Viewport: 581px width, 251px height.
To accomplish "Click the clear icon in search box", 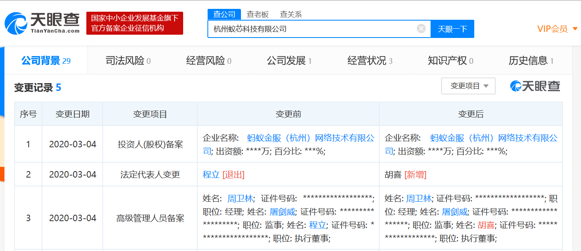I will [421, 28].
